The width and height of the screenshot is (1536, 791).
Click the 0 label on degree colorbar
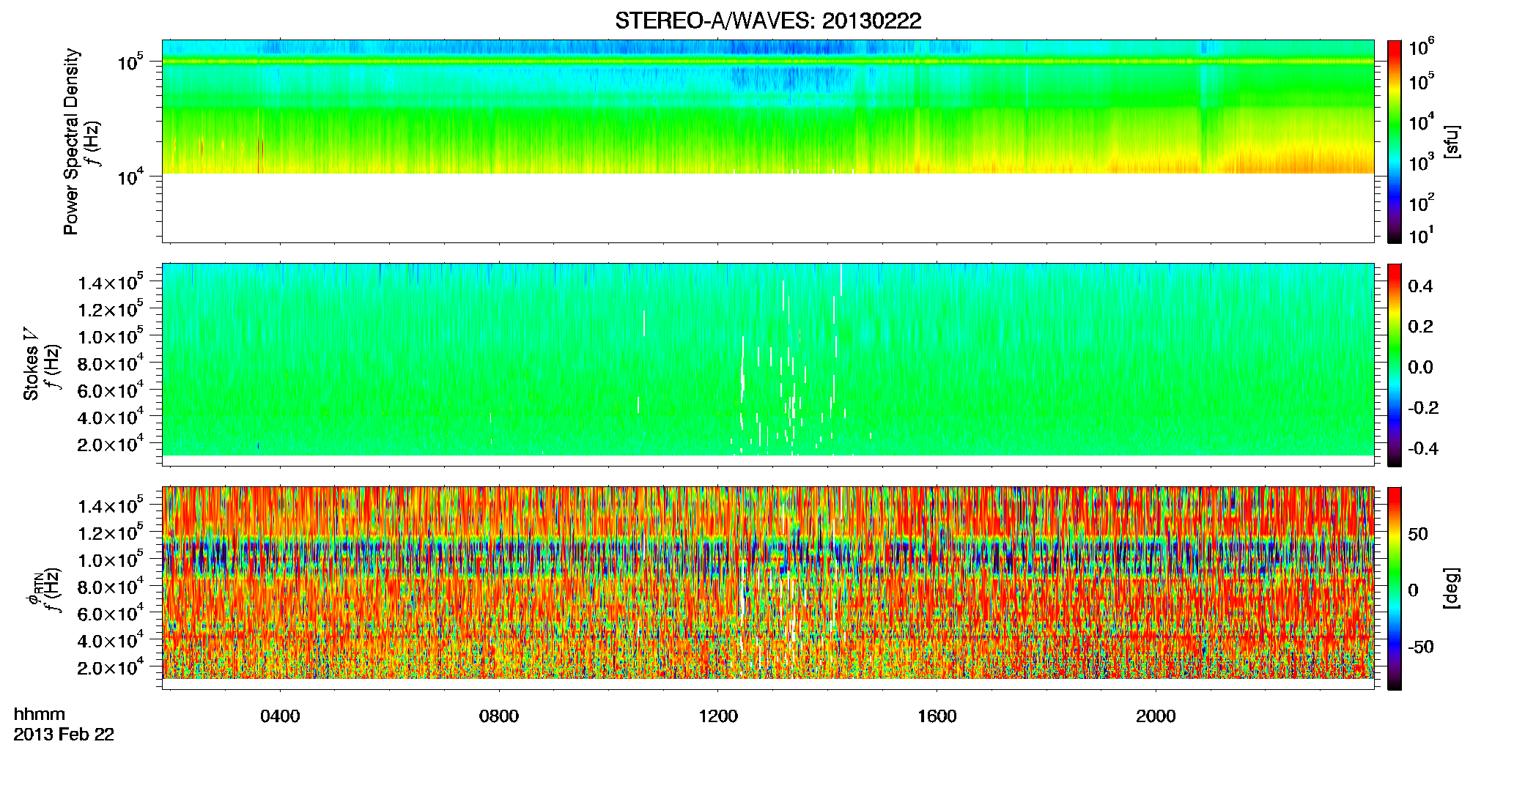(1413, 590)
